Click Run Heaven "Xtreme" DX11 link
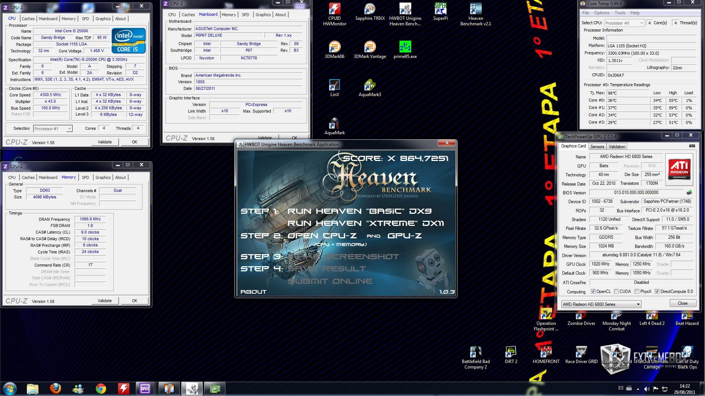 pyautogui.click(x=366, y=223)
